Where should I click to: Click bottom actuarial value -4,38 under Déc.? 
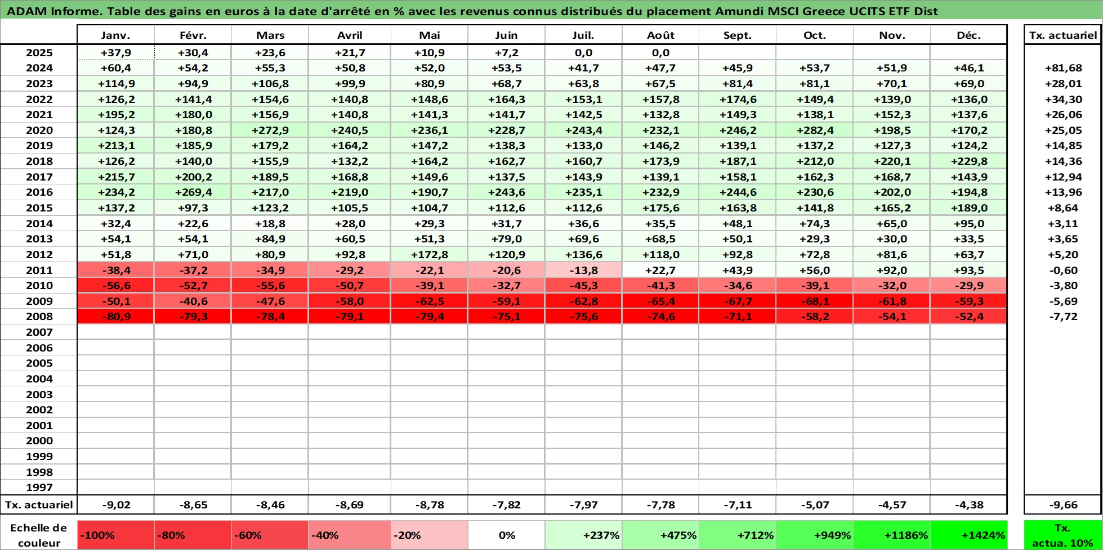tap(968, 504)
